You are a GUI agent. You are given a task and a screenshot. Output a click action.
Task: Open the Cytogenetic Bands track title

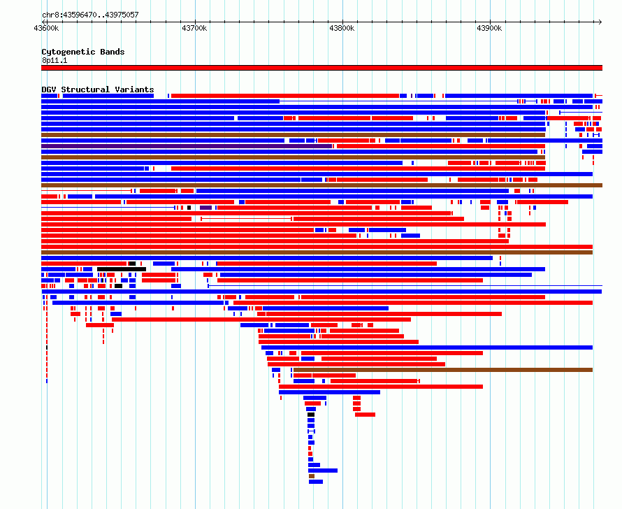coord(83,52)
